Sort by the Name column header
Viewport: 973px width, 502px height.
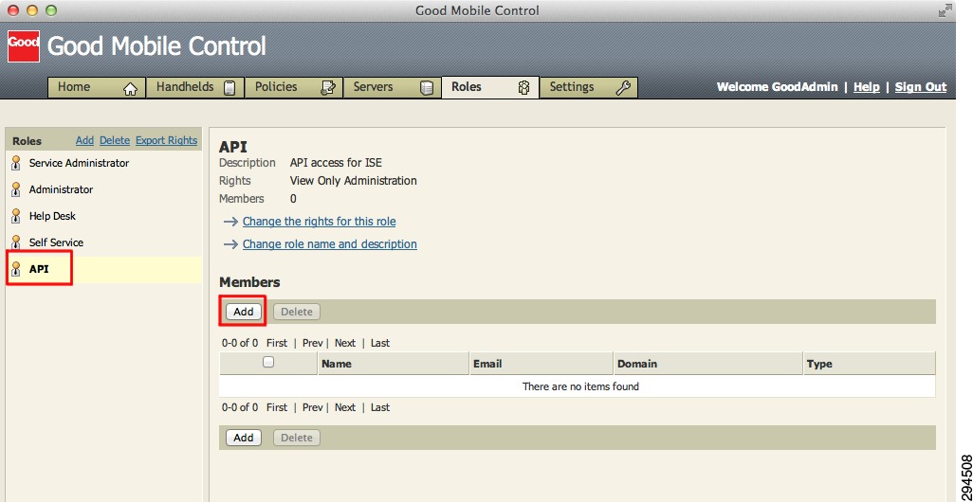pyautogui.click(x=394, y=364)
